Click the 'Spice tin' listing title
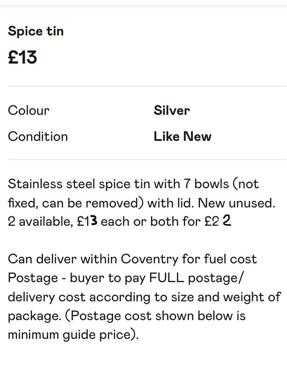The height and width of the screenshot is (376, 287). point(36,32)
